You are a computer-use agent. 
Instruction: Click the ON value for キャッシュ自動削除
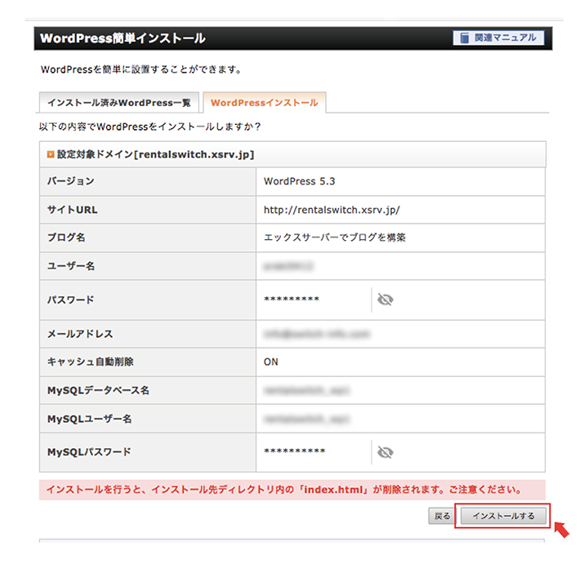(271, 362)
